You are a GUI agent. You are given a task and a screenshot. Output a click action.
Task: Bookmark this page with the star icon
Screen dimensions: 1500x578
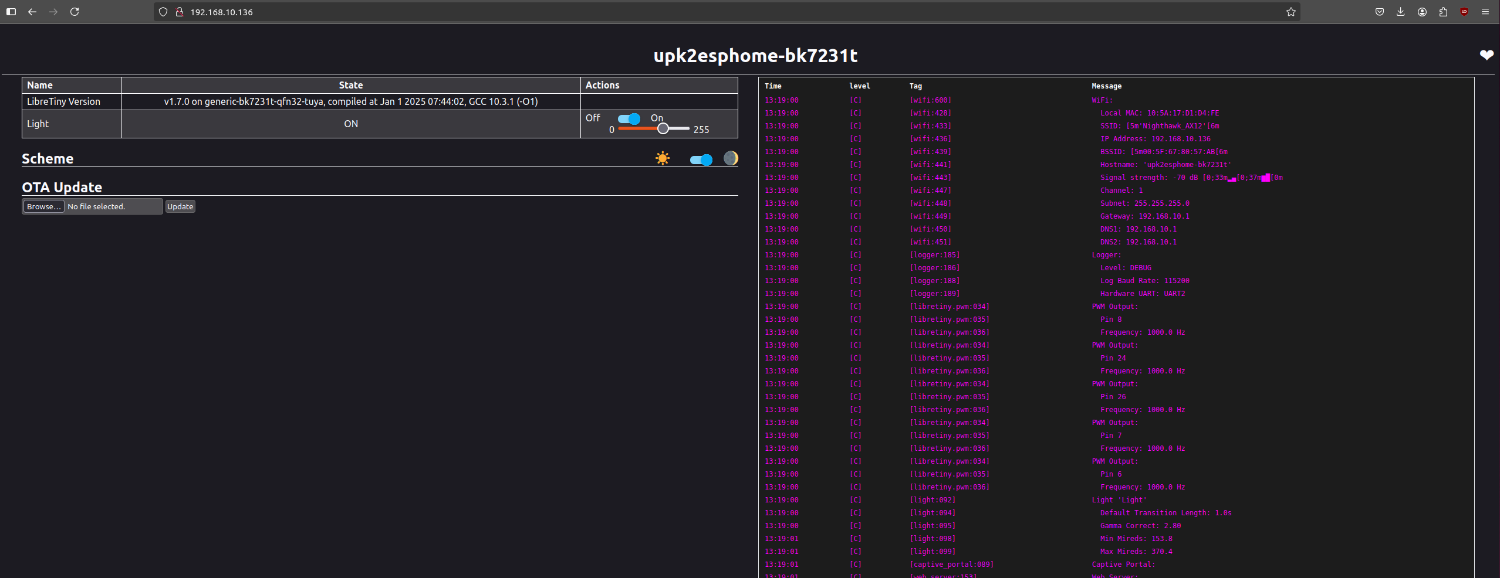tap(1291, 12)
